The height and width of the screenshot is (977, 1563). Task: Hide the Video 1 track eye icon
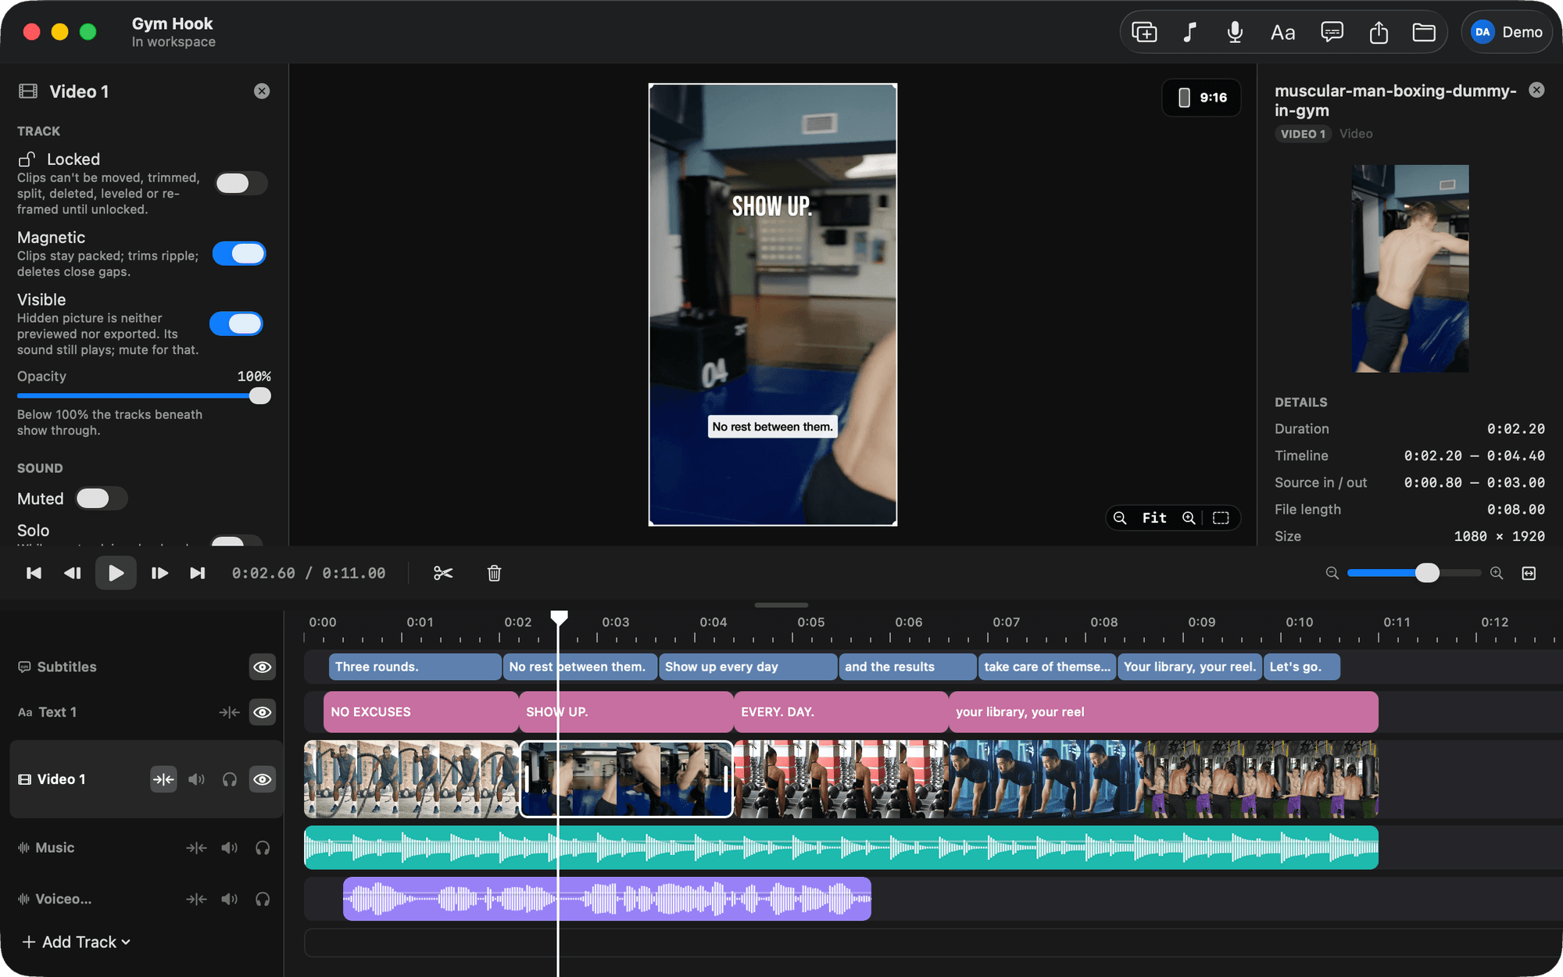tap(263, 779)
